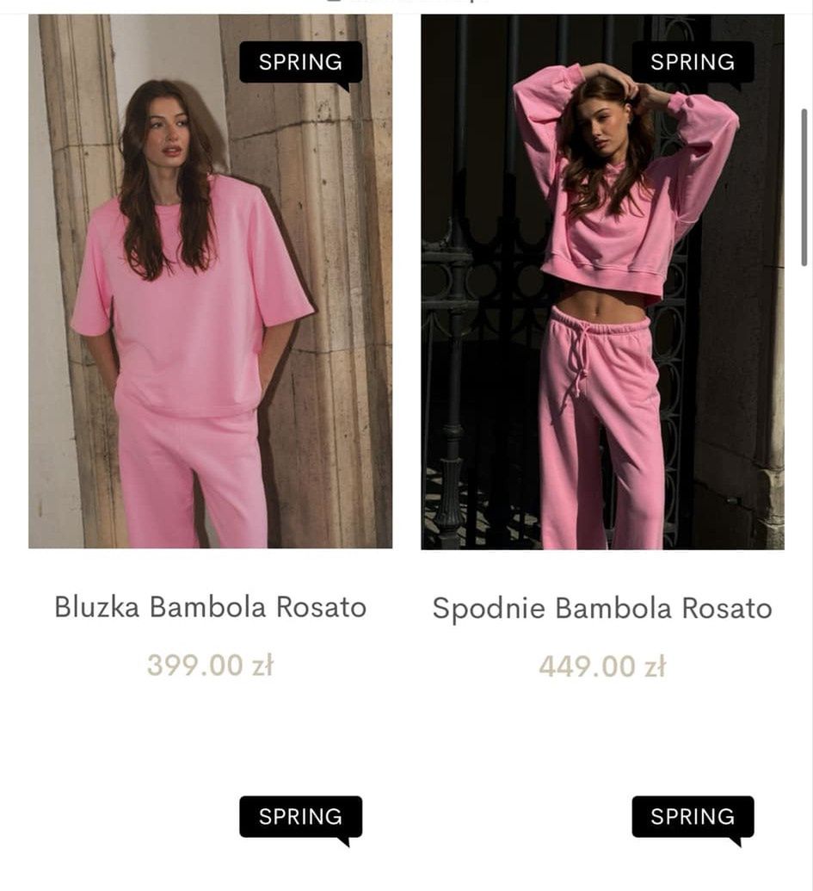The width and height of the screenshot is (813, 891).
Task: Click the bottom-left SPRING label badge
Action: point(300,817)
